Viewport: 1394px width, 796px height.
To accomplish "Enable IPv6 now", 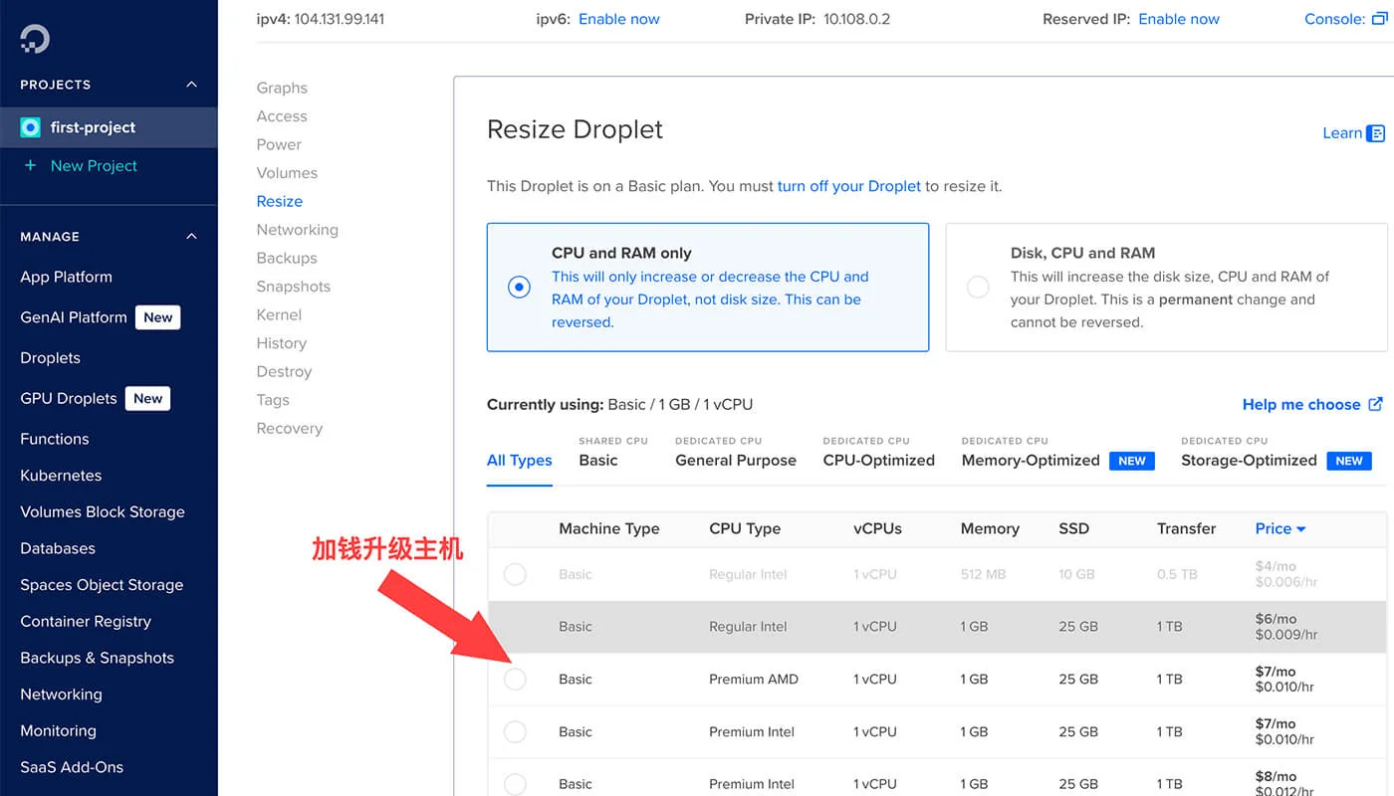I will pyautogui.click(x=618, y=18).
